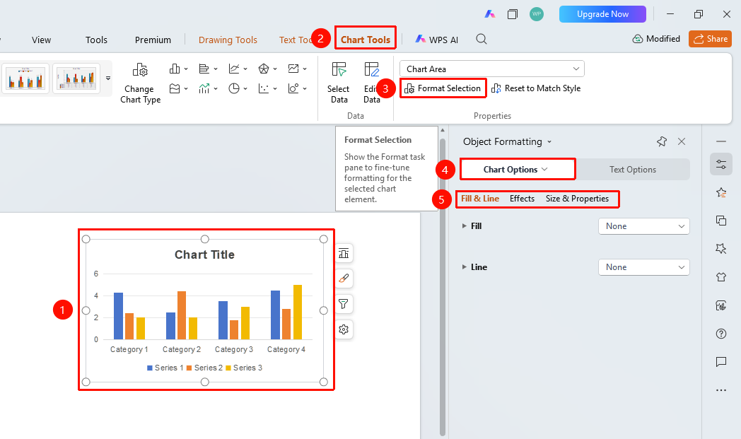Expand the Line section triangle

(464, 267)
